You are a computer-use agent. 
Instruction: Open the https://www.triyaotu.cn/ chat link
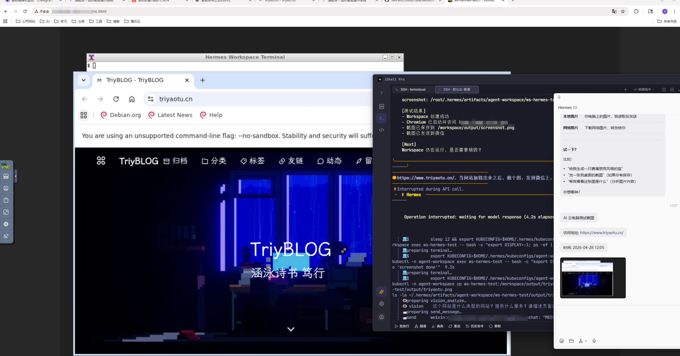(602, 233)
